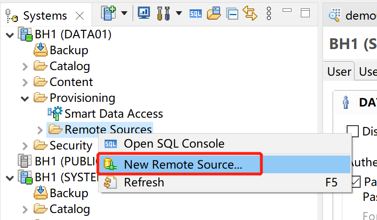This screenshot has height=220, width=377.
Task: Open the Add System dropdown arrow
Action: pyautogui.click(x=124, y=13)
